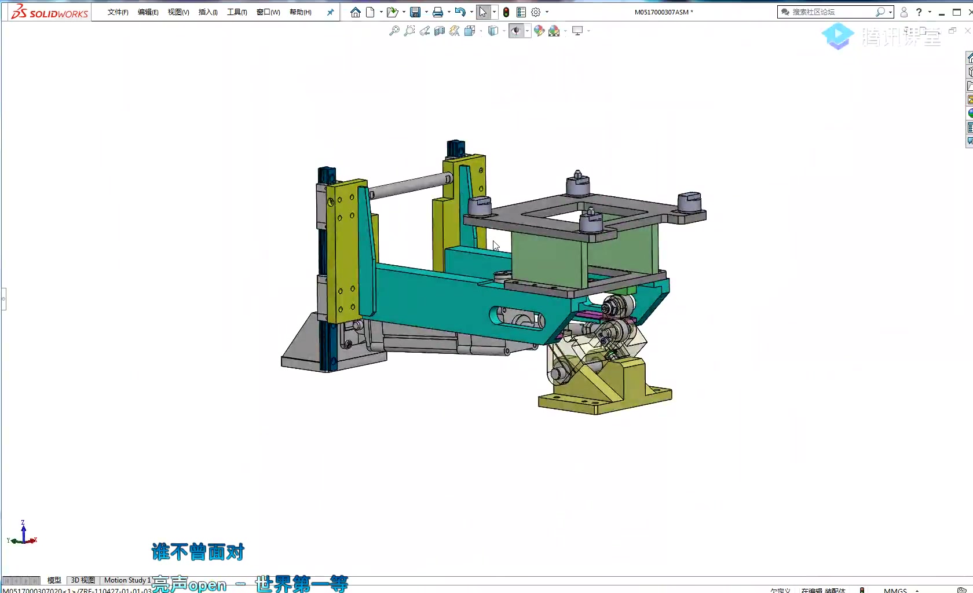This screenshot has width=973, height=593.
Task: Open the 视图(V) menu
Action: tap(178, 12)
